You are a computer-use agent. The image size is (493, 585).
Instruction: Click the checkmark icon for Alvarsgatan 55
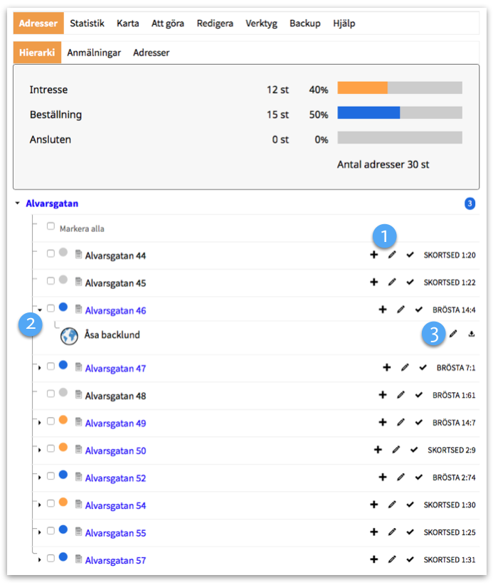(x=410, y=532)
